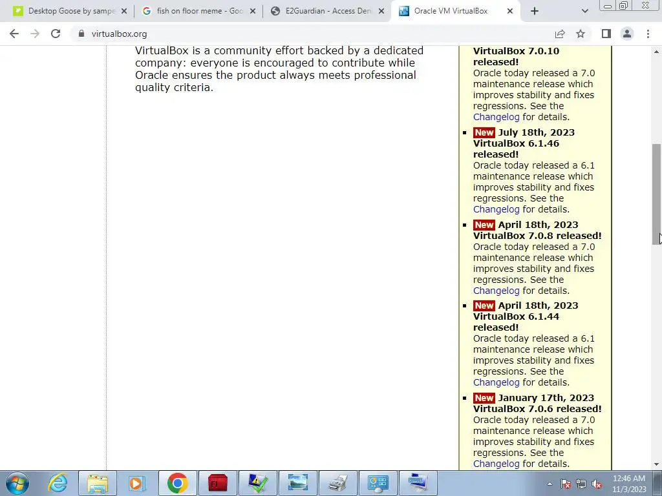Open Changelog link for VirtualBox 7.0.10

(496, 117)
